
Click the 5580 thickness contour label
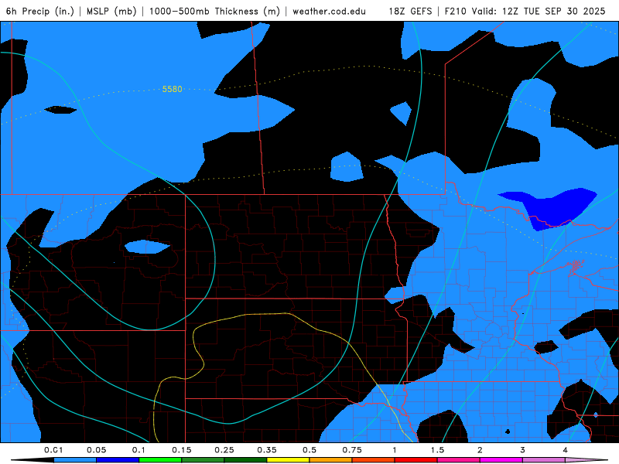(172, 89)
